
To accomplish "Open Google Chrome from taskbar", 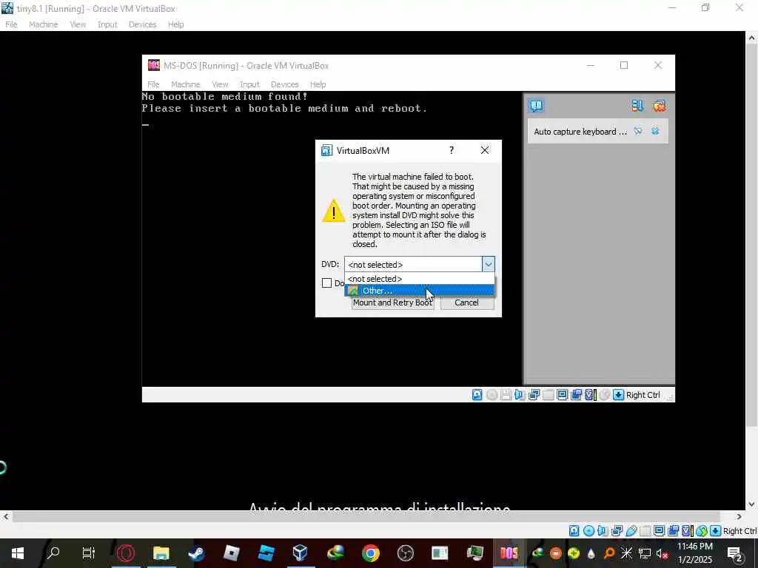I will click(x=370, y=553).
